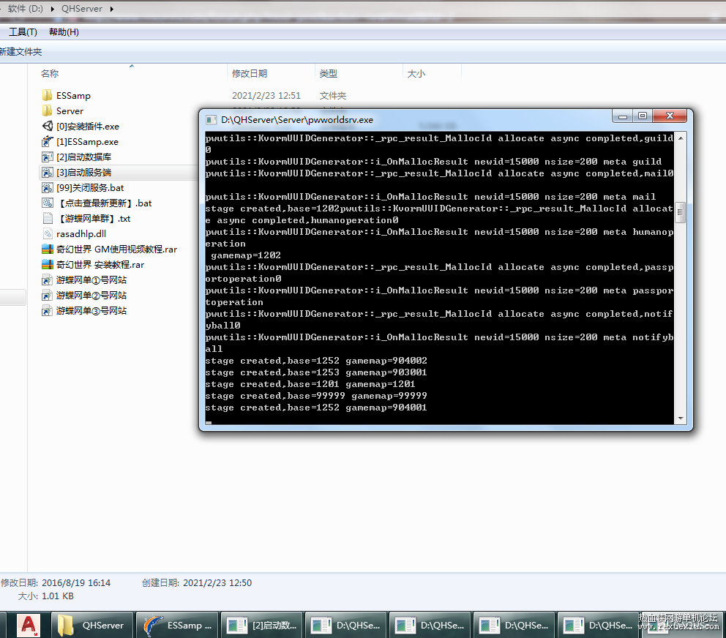Click the 2021/2/23 12:51 date of ESSamp
The height and width of the screenshot is (638, 726).
click(x=266, y=95)
